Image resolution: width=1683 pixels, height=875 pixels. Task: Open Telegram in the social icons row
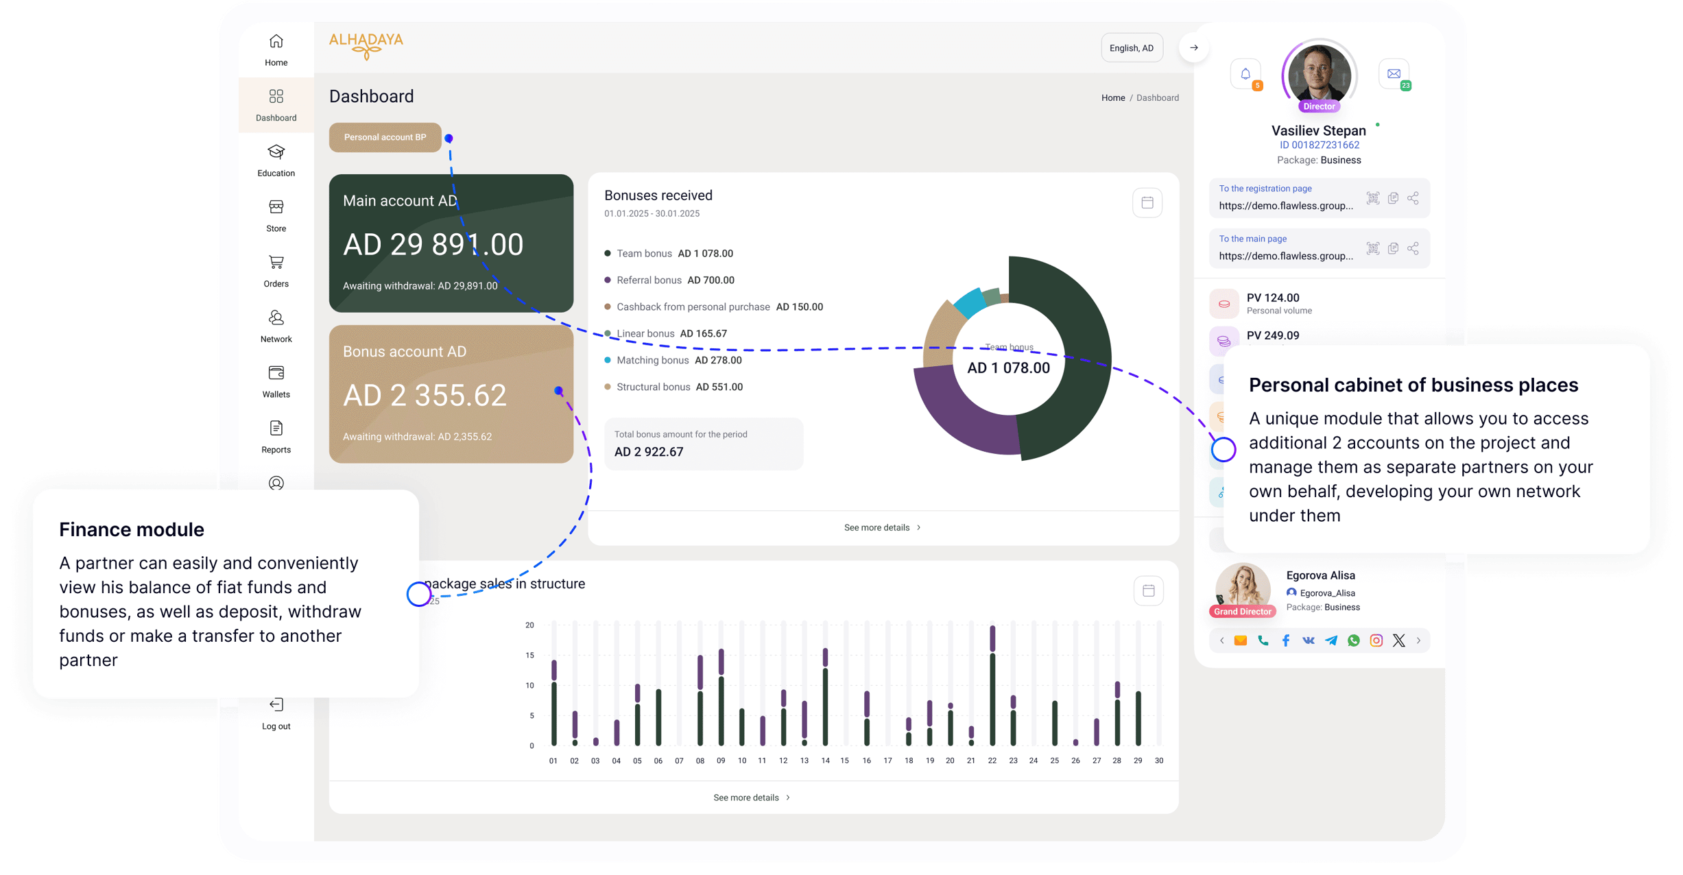tap(1330, 640)
